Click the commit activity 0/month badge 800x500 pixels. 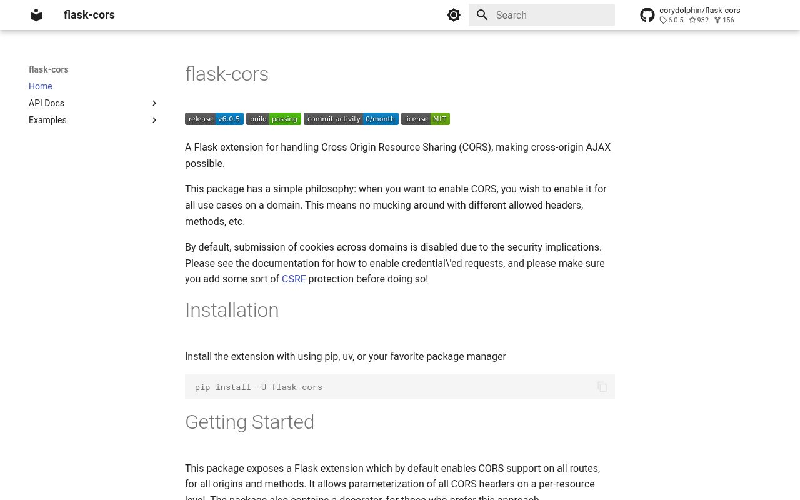[x=351, y=119]
